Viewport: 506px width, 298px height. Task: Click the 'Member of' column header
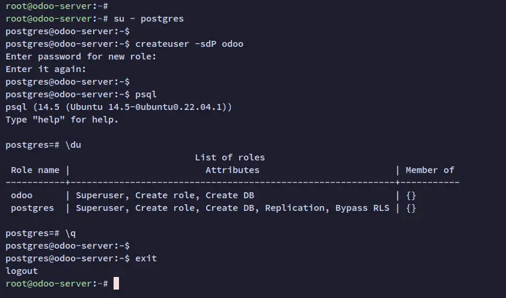430,170
